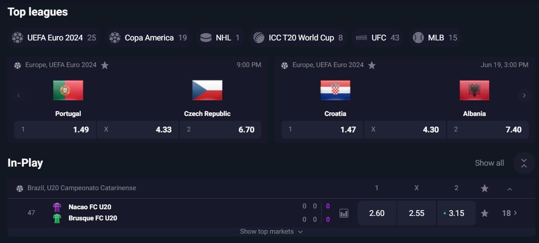The height and width of the screenshot is (243, 539).
Task: Favorite the Croatia vs Albania league star
Action: pos(372,65)
